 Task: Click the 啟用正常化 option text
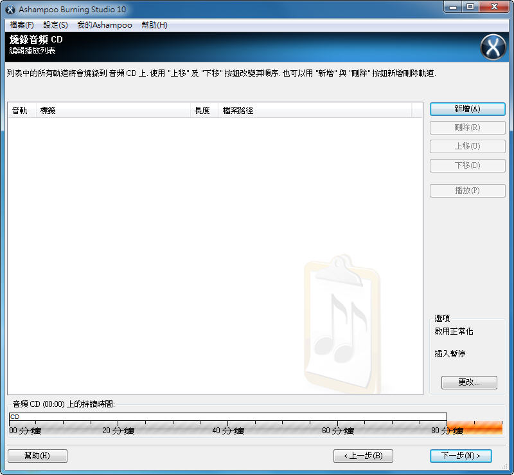pyautogui.click(x=454, y=331)
